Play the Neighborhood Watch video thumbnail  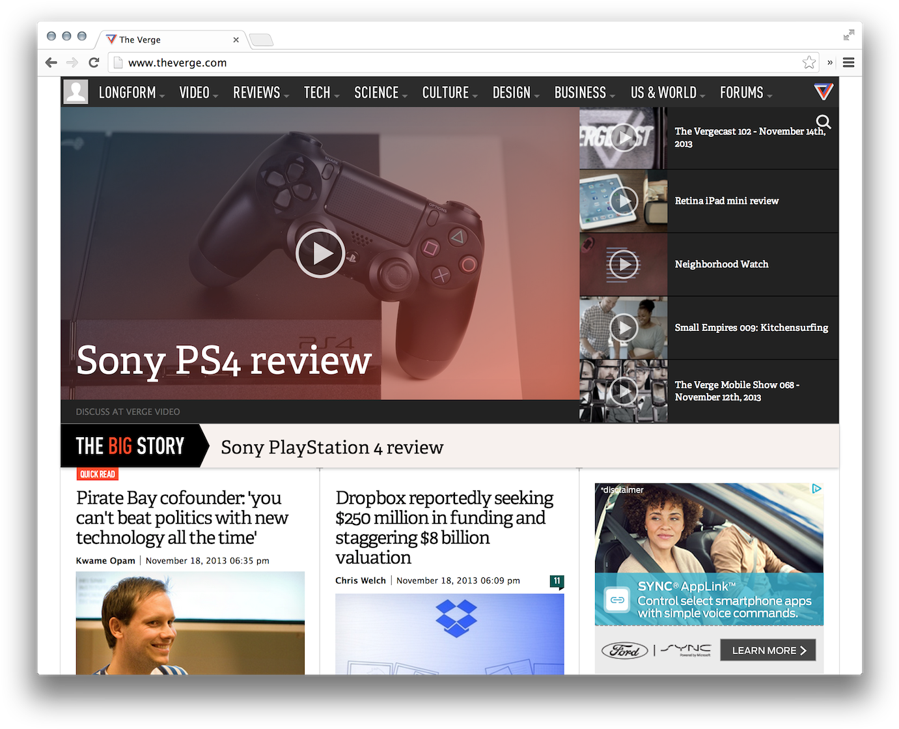(x=624, y=264)
